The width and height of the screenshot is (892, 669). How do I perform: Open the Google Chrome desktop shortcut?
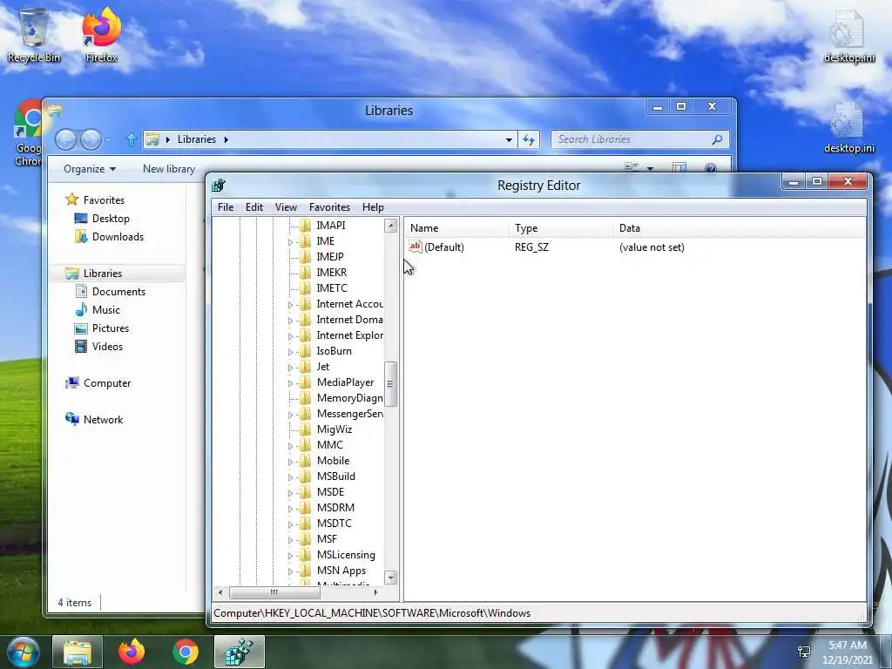tap(28, 132)
